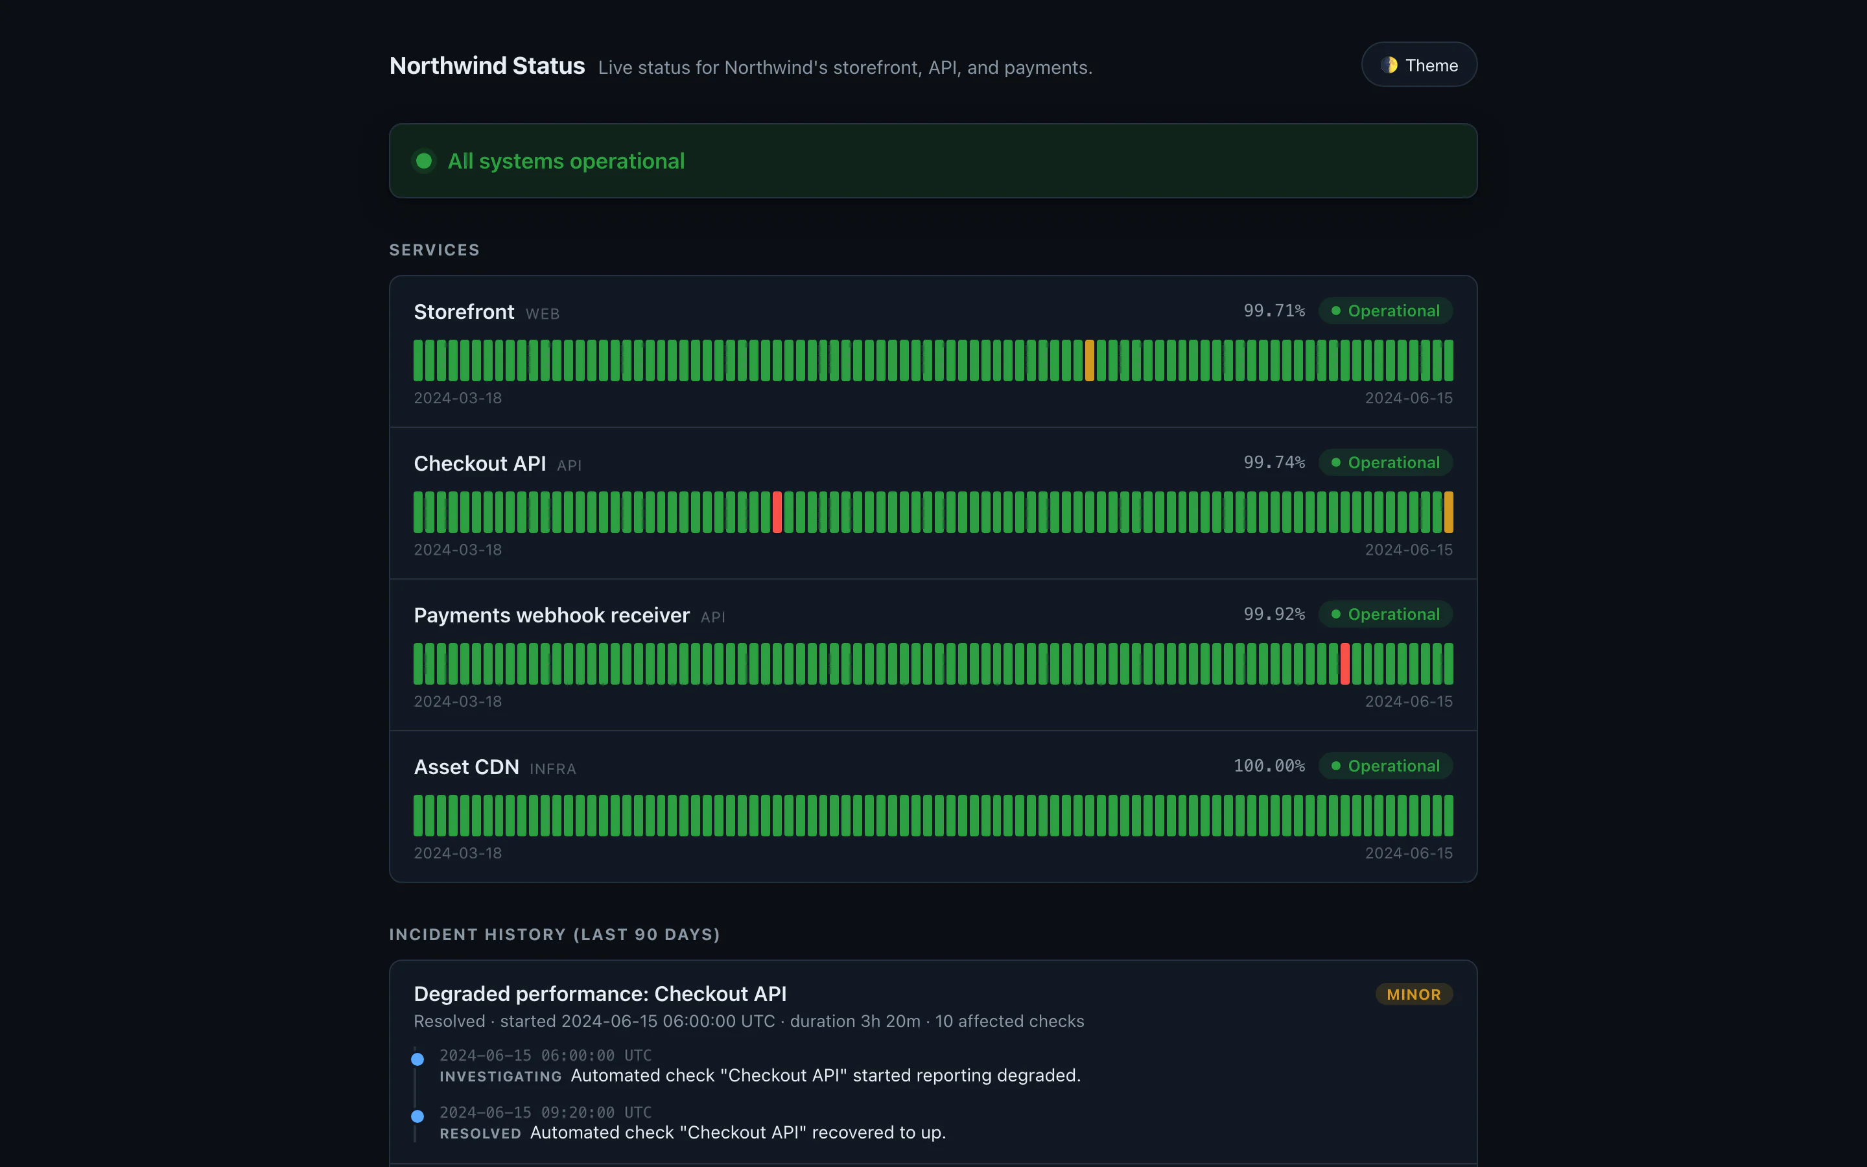
Task: Click the Checkout API service name
Action: tap(480, 464)
